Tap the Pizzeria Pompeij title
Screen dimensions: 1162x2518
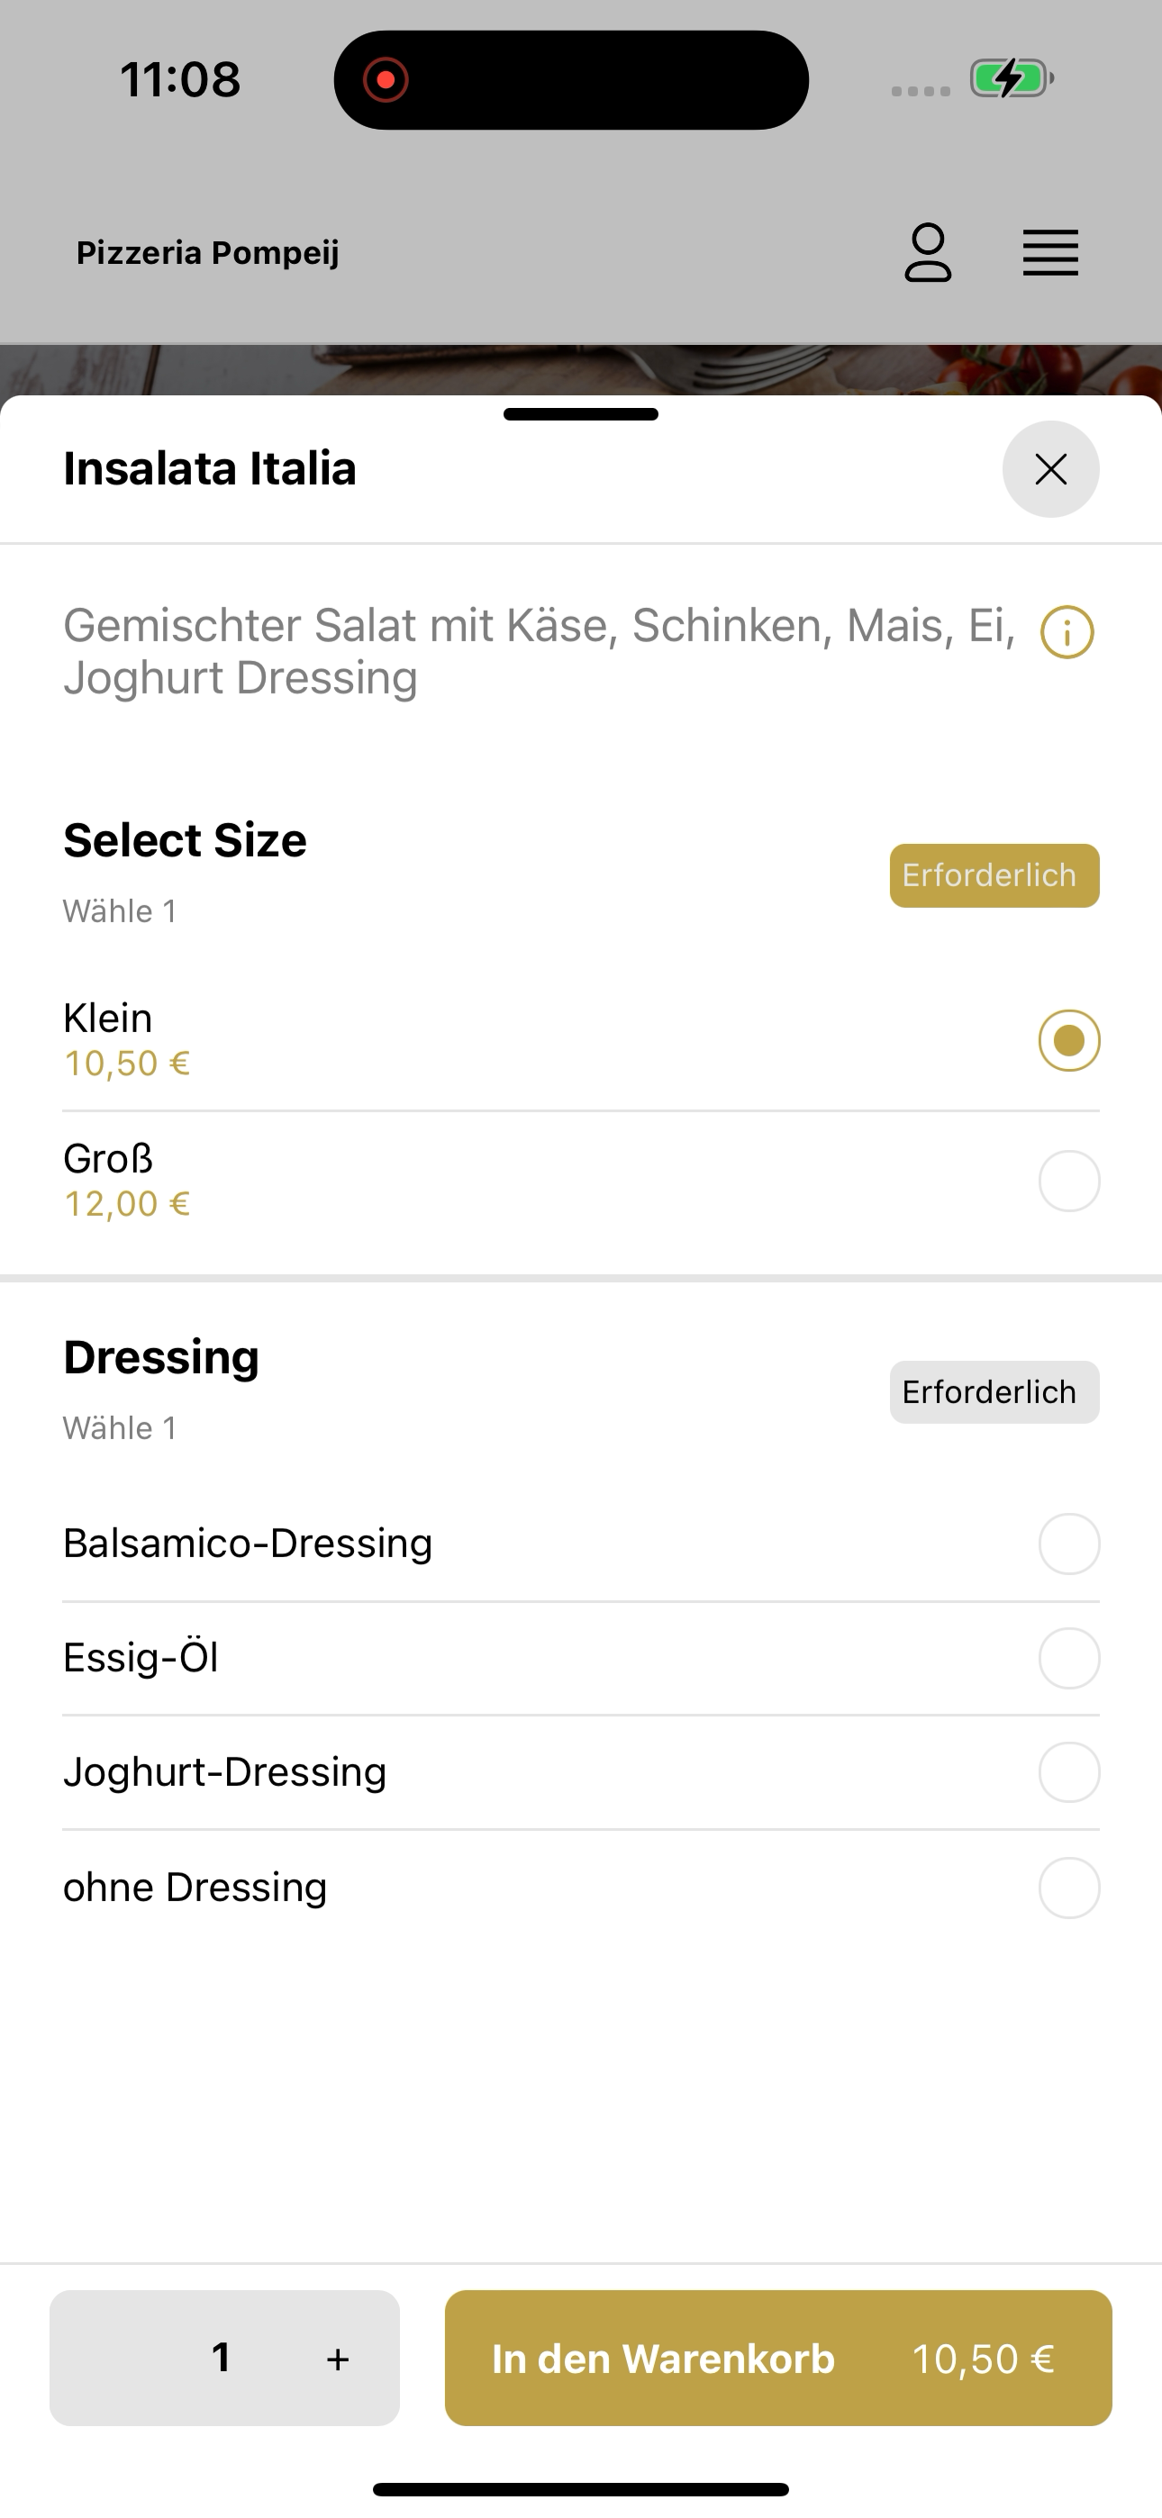[x=207, y=252]
